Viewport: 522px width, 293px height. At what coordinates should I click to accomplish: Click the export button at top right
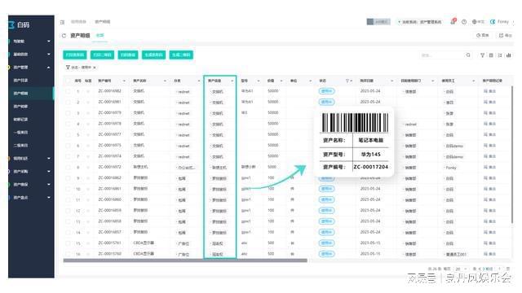(505, 35)
